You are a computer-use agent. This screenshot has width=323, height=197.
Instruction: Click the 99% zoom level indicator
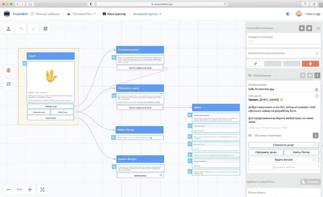click(x=19, y=189)
